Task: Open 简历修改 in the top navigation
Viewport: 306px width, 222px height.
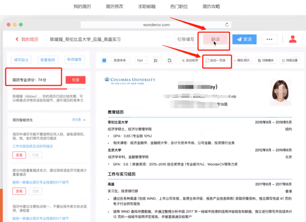Action: [114, 7]
